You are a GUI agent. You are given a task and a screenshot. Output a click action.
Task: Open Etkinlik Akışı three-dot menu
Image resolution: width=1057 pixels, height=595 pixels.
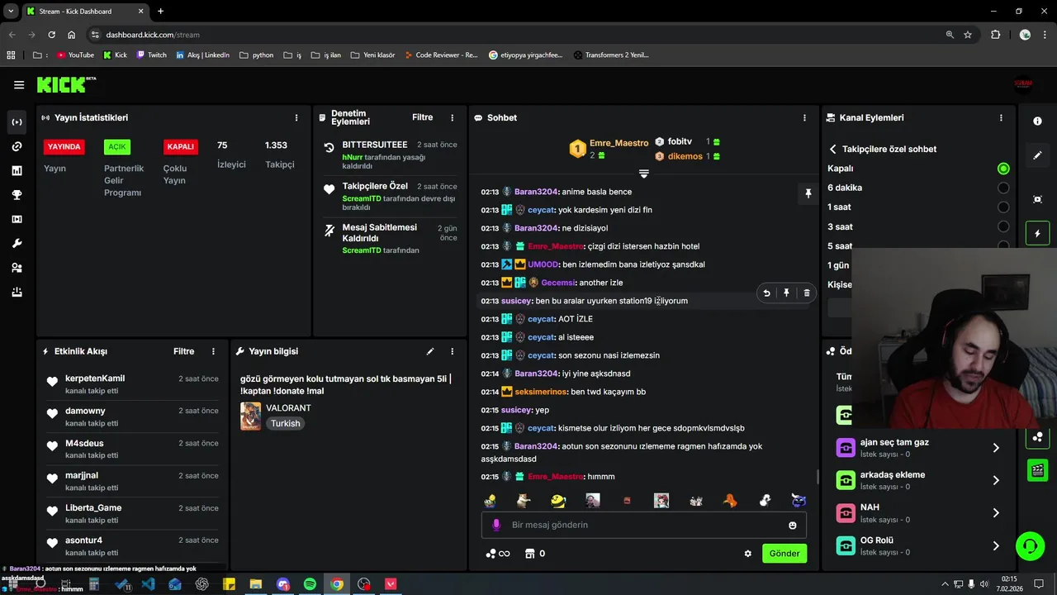click(x=213, y=351)
